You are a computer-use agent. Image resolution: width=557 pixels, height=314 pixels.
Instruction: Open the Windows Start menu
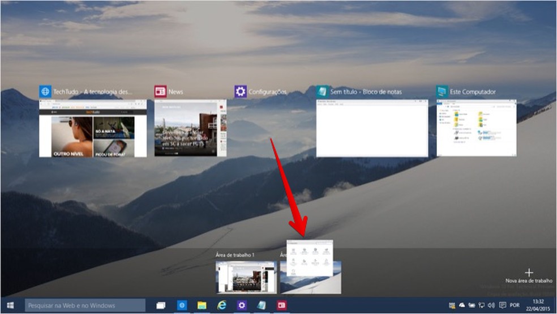click(x=10, y=305)
